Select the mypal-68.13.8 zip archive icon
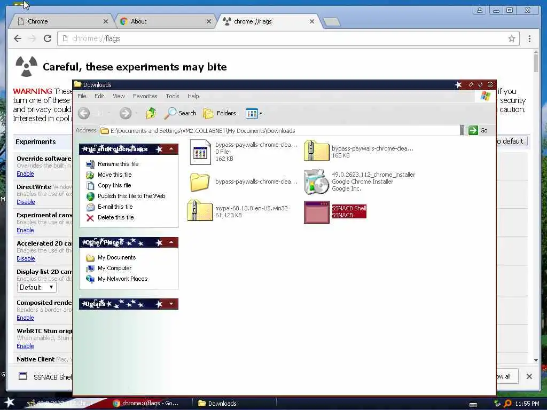 pyautogui.click(x=200, y=210)
